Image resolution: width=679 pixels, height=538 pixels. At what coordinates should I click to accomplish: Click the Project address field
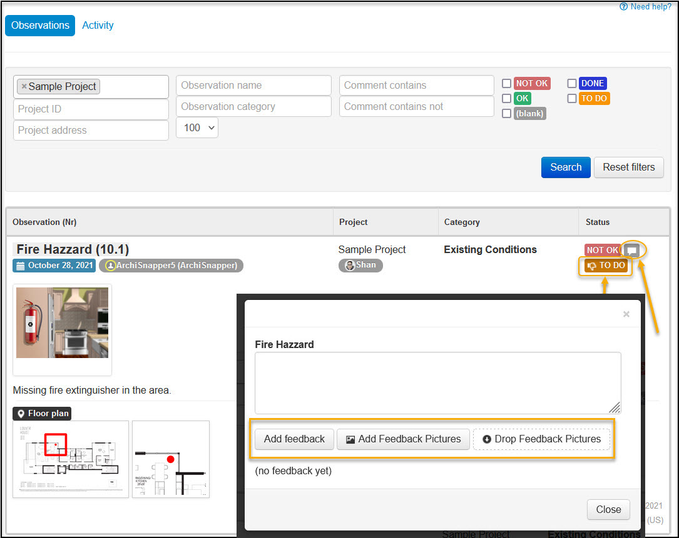(x=91, y=130)
